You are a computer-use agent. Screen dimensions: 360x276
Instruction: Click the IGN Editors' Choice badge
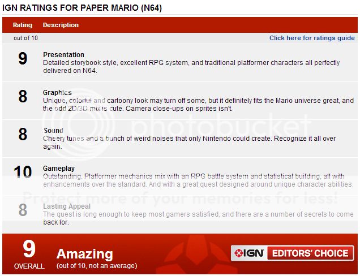pos(292,253)
